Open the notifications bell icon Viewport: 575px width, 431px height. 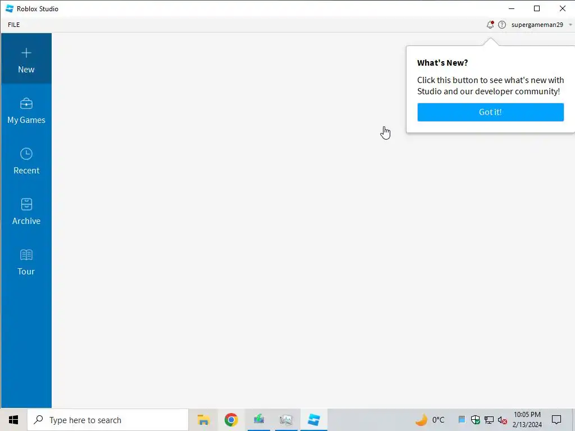coord(490,25)
